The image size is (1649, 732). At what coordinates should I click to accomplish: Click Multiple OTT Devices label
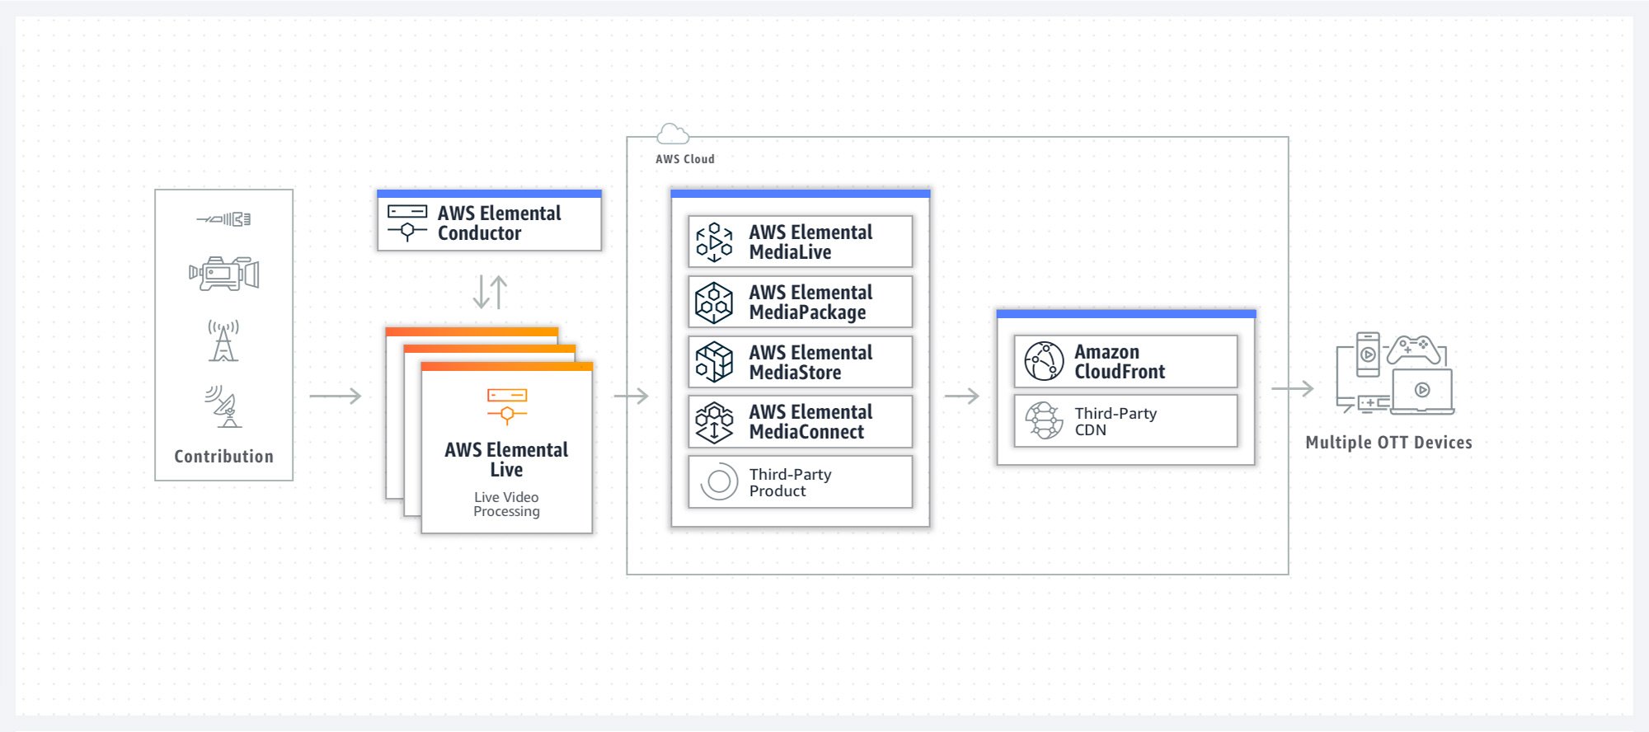coord(1388,443)
